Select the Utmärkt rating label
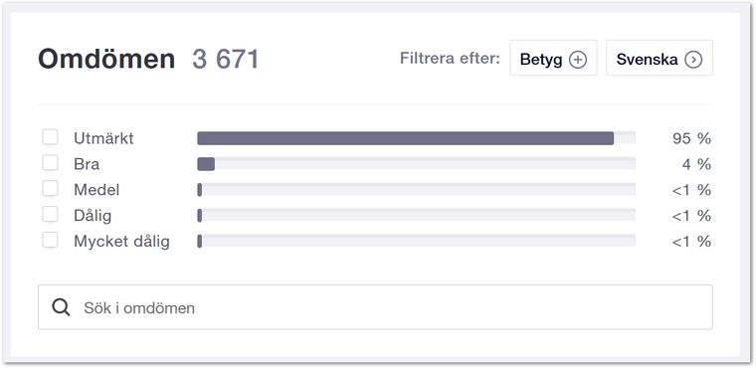Screen dimensions: 756x368 tap(103, 139)
